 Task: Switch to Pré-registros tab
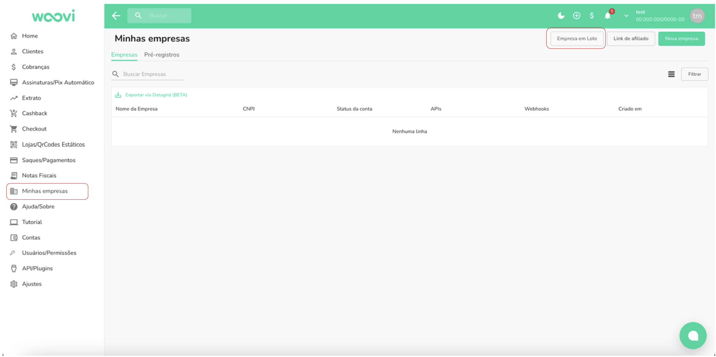tap(162, 55)
